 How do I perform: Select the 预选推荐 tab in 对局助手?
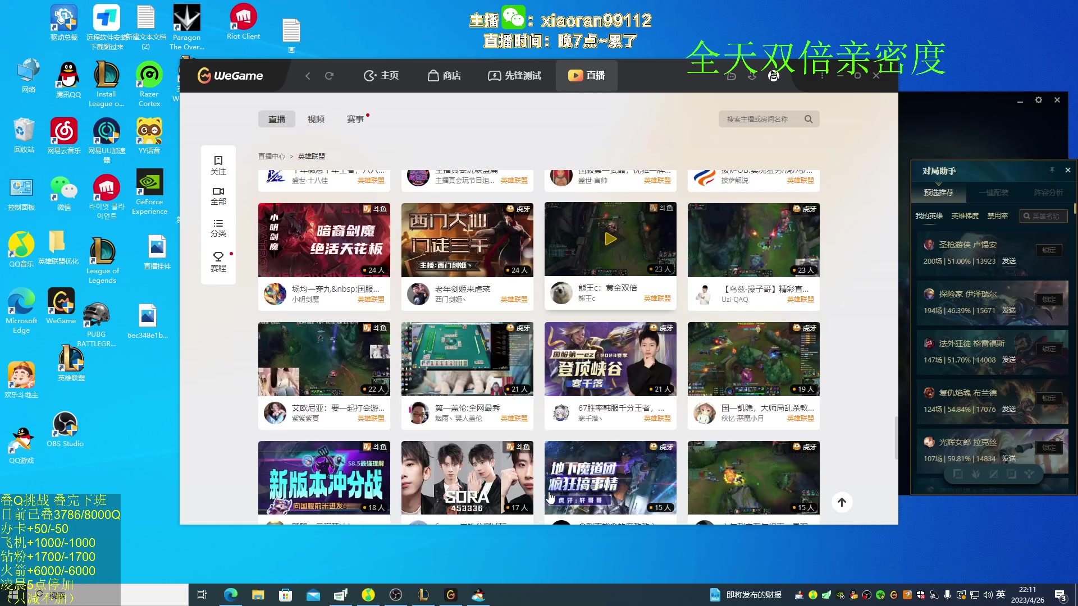pos(939,192)
